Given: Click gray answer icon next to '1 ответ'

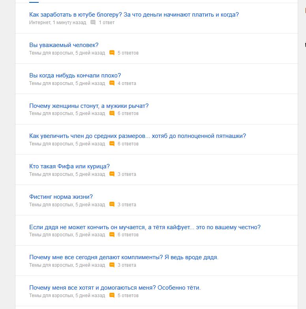Looking at the screenshot, I should [x=93, y=23].
